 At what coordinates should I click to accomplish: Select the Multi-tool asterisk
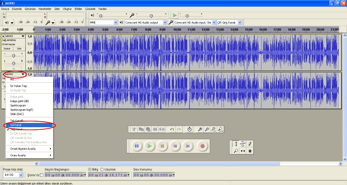(x=250, y=151)
